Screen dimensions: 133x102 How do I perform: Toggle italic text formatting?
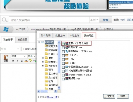pyautogui.click(x=17, y=61)
